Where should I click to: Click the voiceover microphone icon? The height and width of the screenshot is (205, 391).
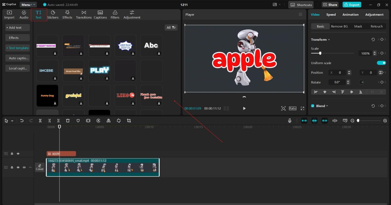pyautogui.click(x=290, y=121)
